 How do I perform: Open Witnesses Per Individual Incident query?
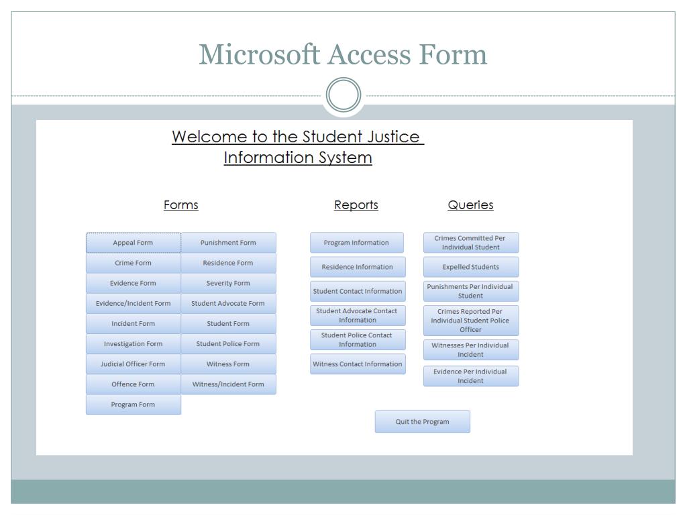pyautogui.click(x=470, y=350)
